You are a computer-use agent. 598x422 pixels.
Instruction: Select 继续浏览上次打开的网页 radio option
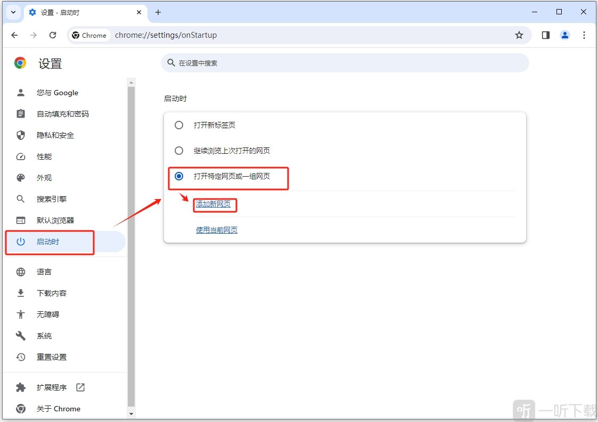pos(179,151)
